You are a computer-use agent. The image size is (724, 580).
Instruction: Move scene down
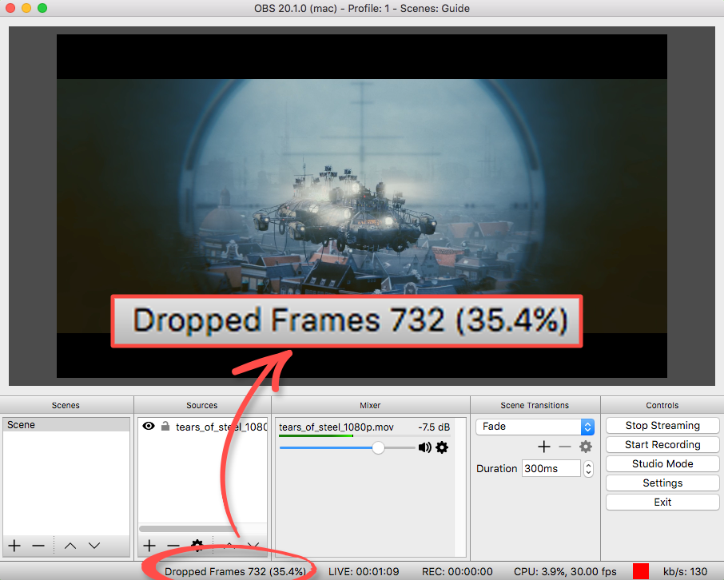(x=94, y=546)
